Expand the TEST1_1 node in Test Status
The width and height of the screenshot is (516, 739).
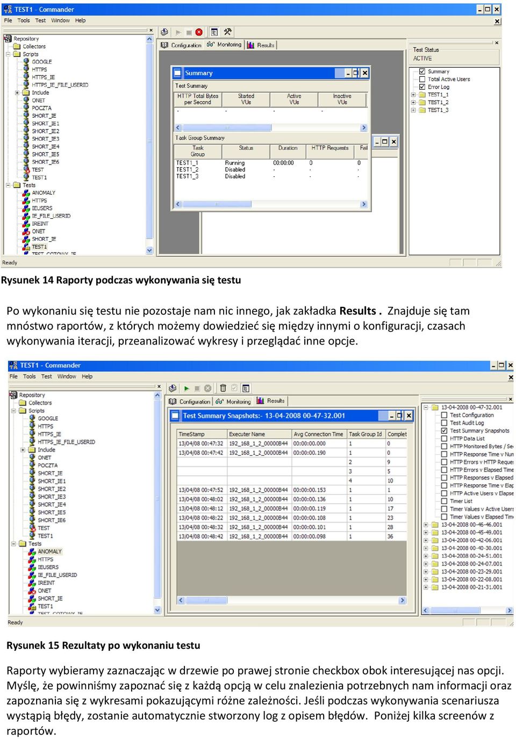point(413,95)
